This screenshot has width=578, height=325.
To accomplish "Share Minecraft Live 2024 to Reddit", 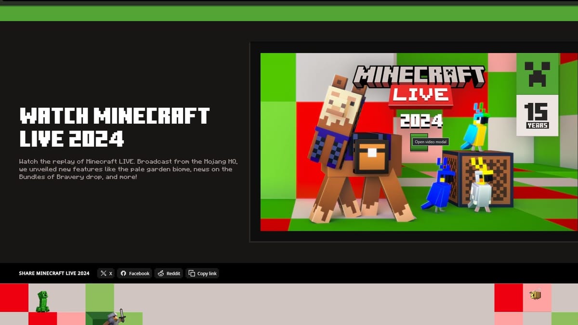I will (x=169, y=273).
